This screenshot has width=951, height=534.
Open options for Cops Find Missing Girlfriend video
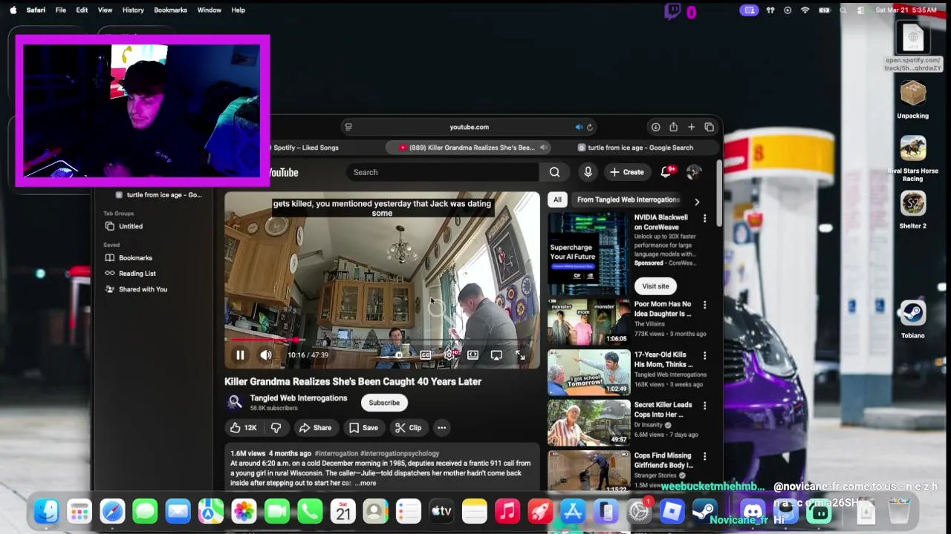click(704, 456)
